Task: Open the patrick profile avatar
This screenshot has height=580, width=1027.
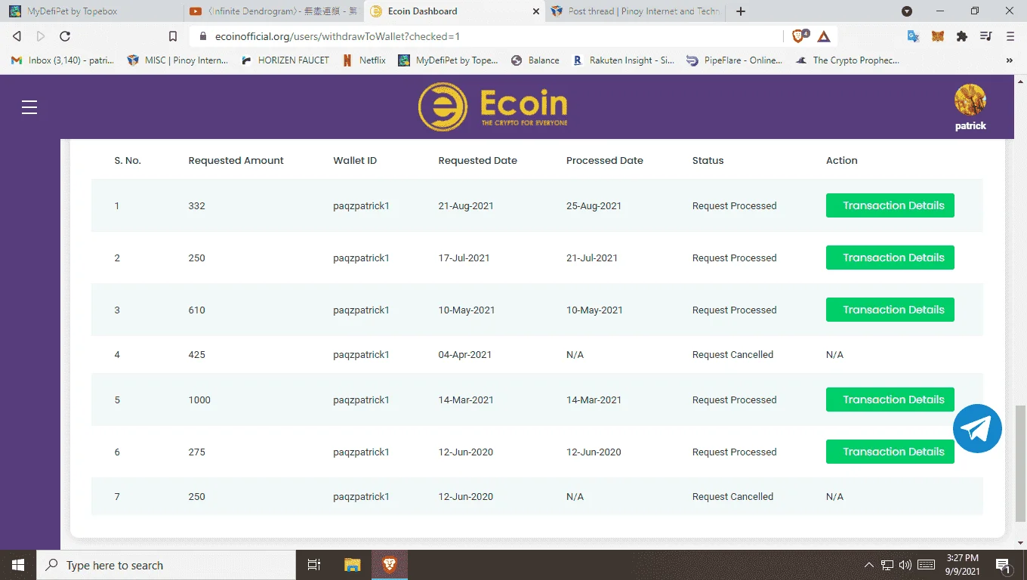Action: coord(970,100)
